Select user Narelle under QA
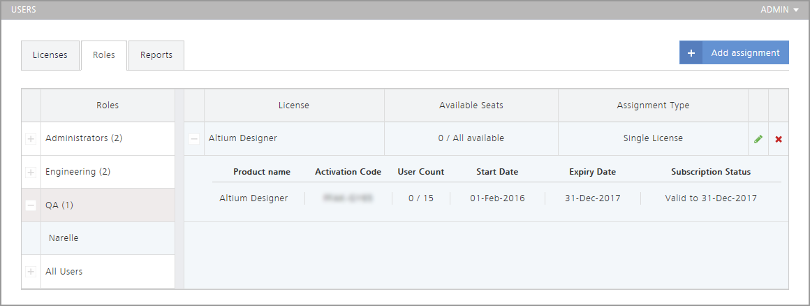 click(64, 238)
